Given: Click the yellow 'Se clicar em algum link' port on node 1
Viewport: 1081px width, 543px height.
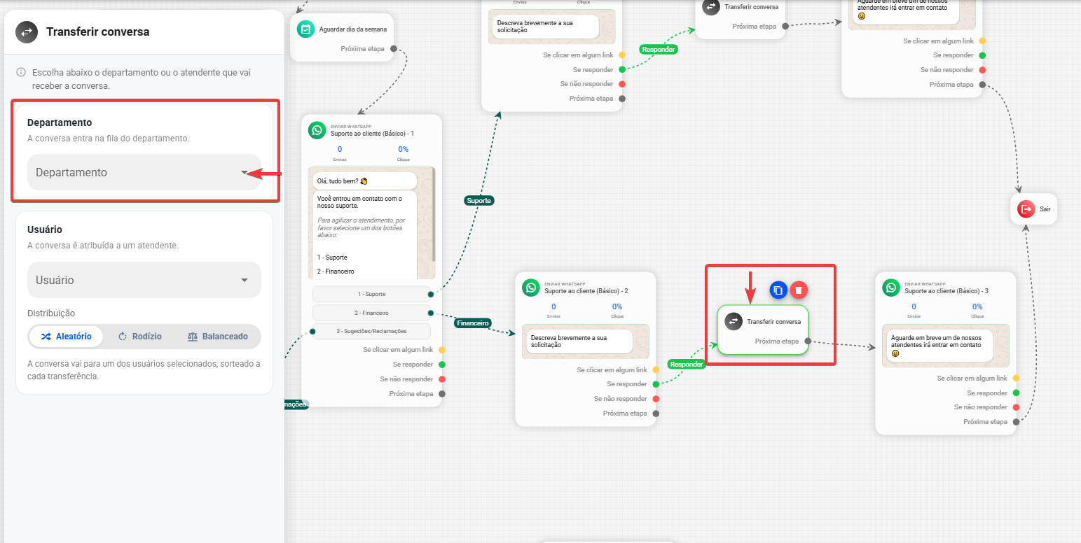Looking at the screenshot, I should tap(442, 349).
